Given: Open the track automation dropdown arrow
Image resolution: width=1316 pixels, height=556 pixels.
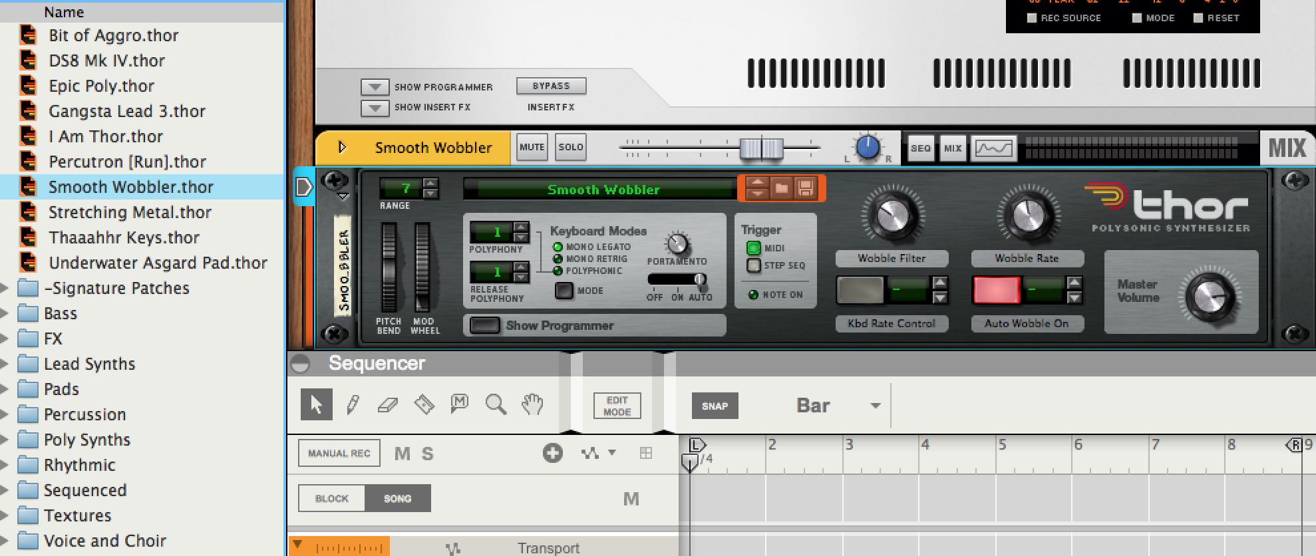Looking at the screenshot, I should coord(612,453).
